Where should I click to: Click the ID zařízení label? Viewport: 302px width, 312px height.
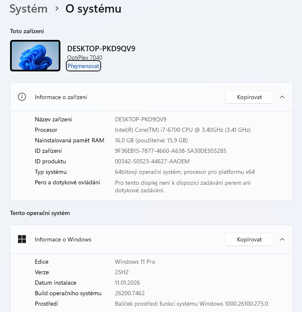coord(48,151)
